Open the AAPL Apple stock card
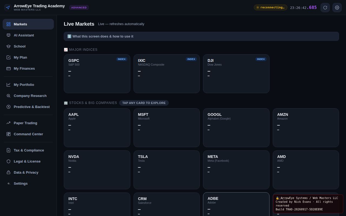This screenshot has height=216, width=346. tap(97, 128)
